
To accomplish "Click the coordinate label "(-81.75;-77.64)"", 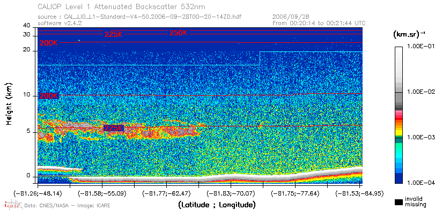I will coord(295,193).
